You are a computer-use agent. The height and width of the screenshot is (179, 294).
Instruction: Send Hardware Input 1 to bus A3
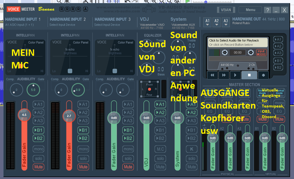[38, 121]
